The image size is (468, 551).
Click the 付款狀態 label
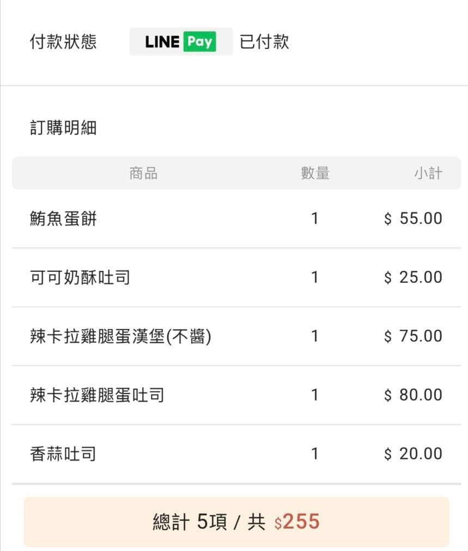point(63,42)
